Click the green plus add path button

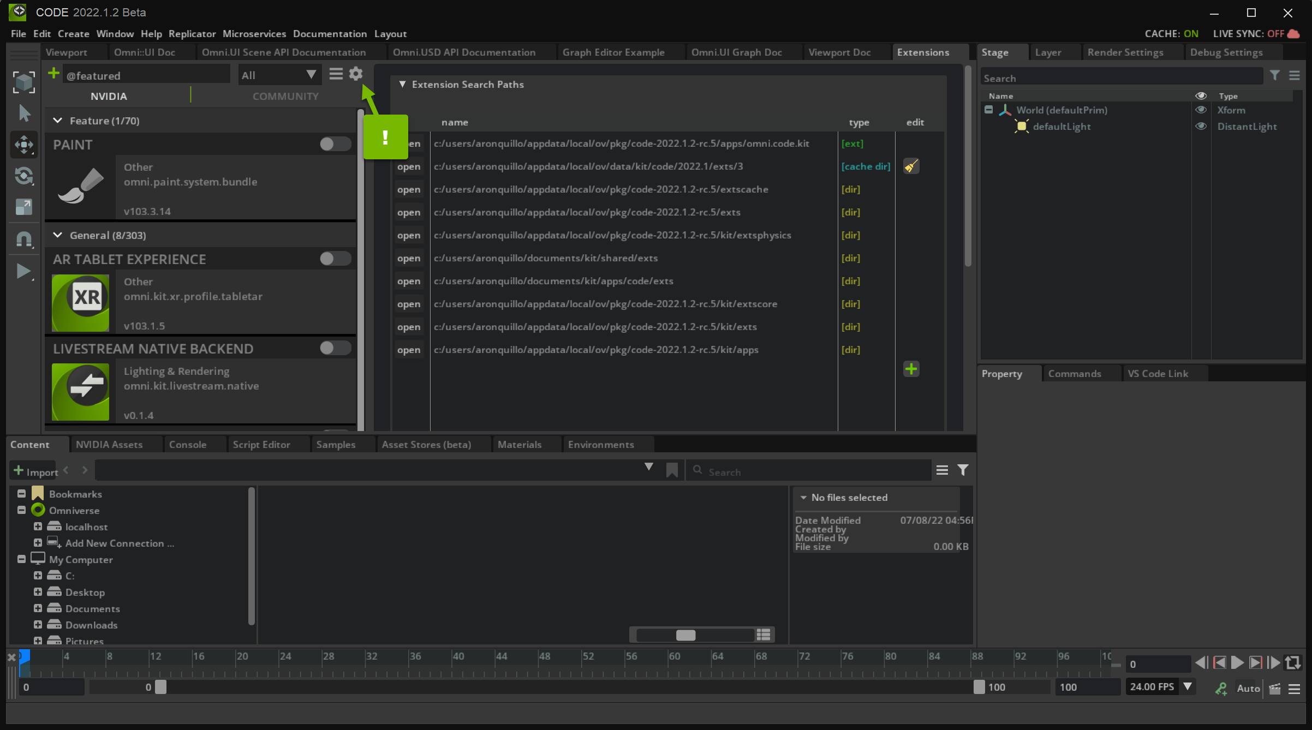[911, 369]
